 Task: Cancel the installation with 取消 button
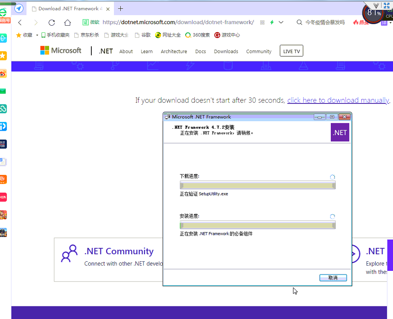[333, 278]
